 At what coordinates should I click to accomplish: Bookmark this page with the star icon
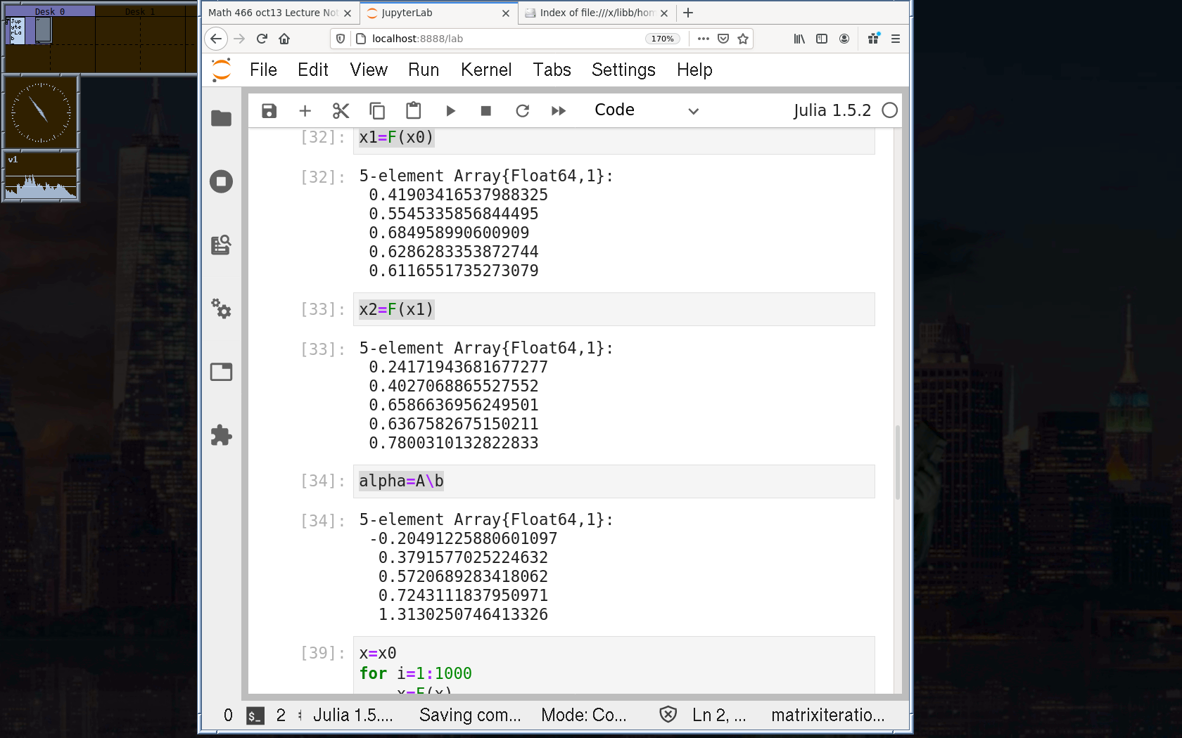pos(743,39)
